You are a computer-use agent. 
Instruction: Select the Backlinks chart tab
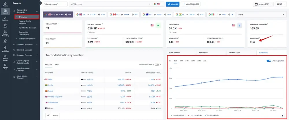point(263,53)
